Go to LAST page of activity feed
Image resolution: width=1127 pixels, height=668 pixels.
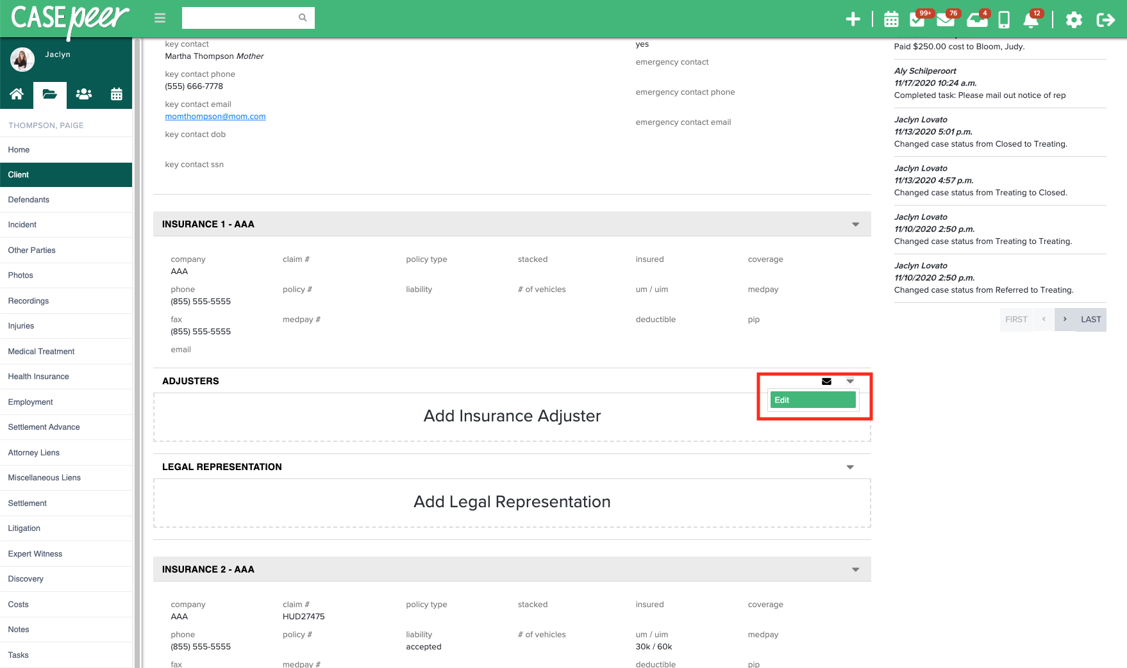click(x=1090, y=319)
